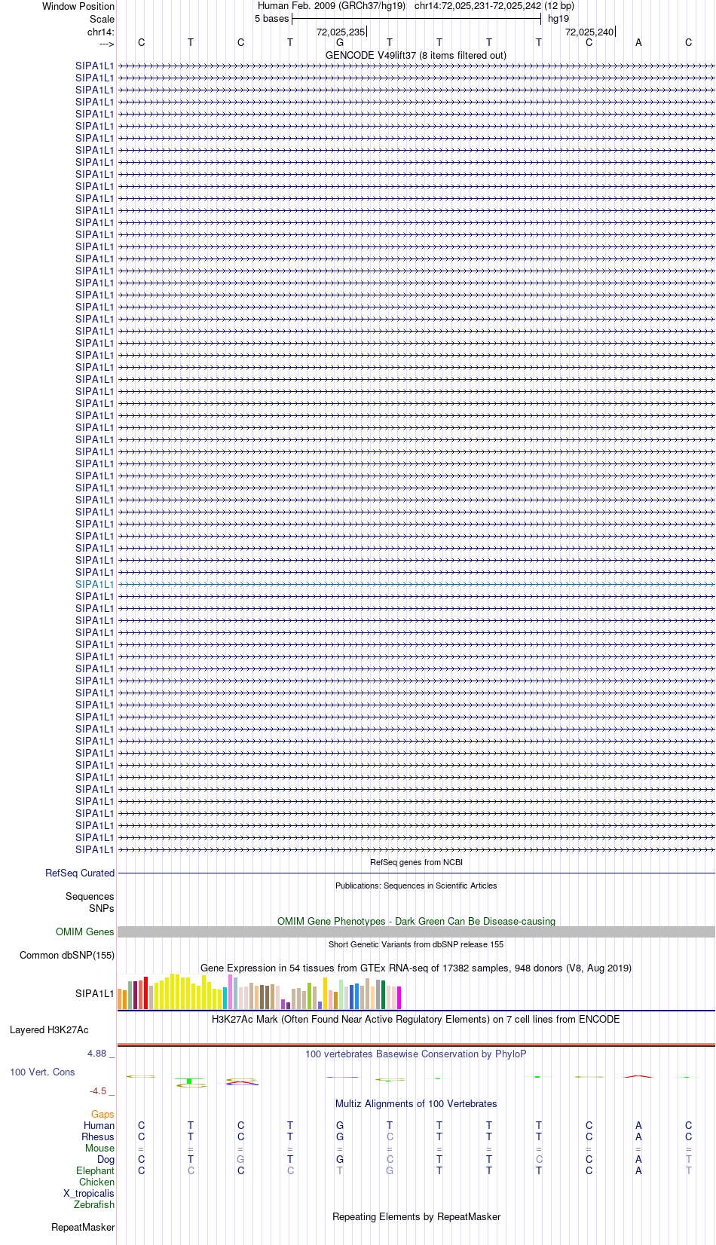The height and width of the screenshot is (1245, 716).
Task: Click the 5 bases scale bar label
Action: (x=271, y=19)
